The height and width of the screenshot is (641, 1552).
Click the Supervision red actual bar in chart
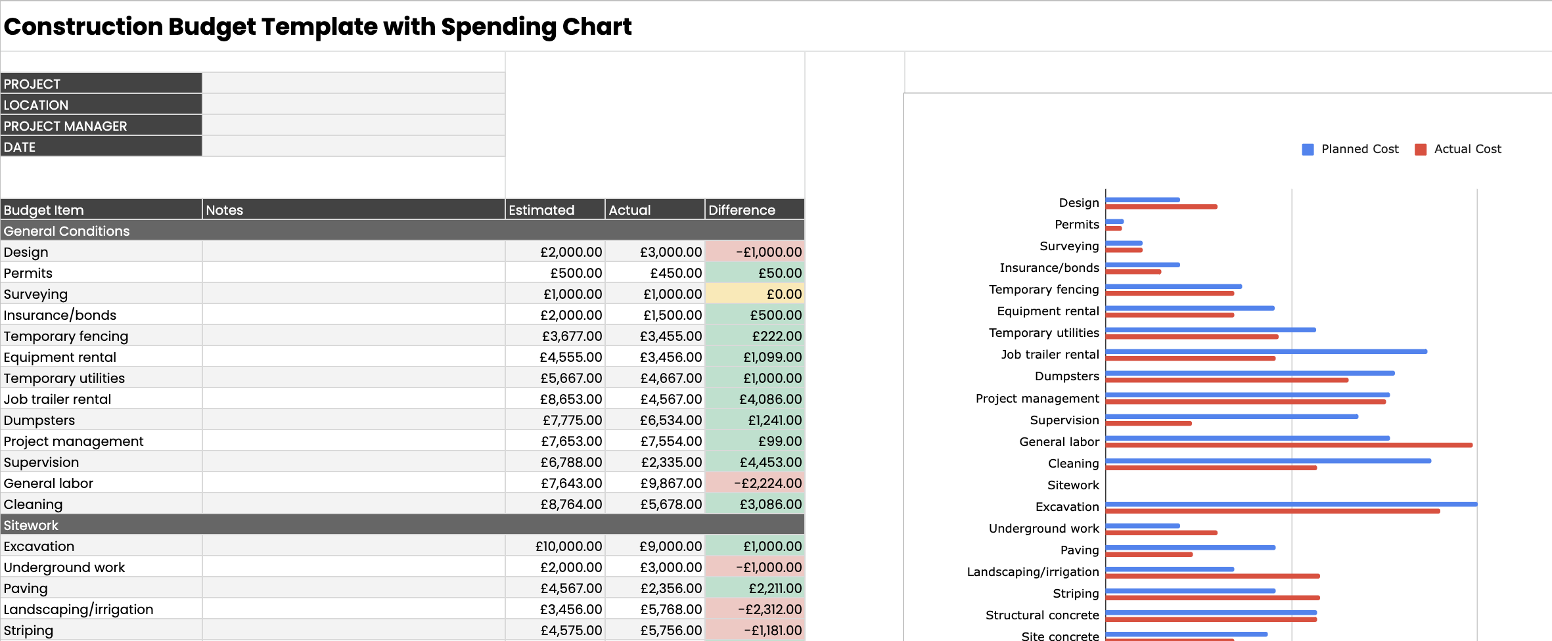pyautogui.click(x=1149, y=424)
